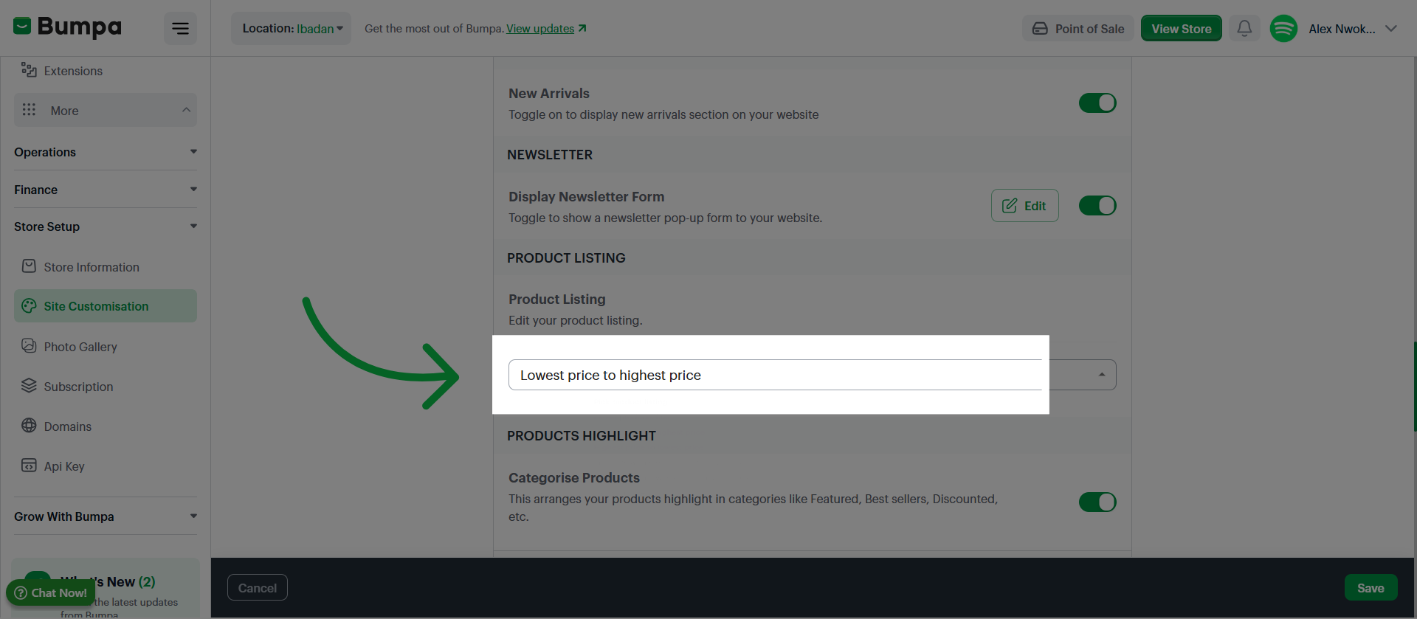Click the Extensions icon in sidebar
This screenshot has width=1417, height=619.
click(29, 70)
